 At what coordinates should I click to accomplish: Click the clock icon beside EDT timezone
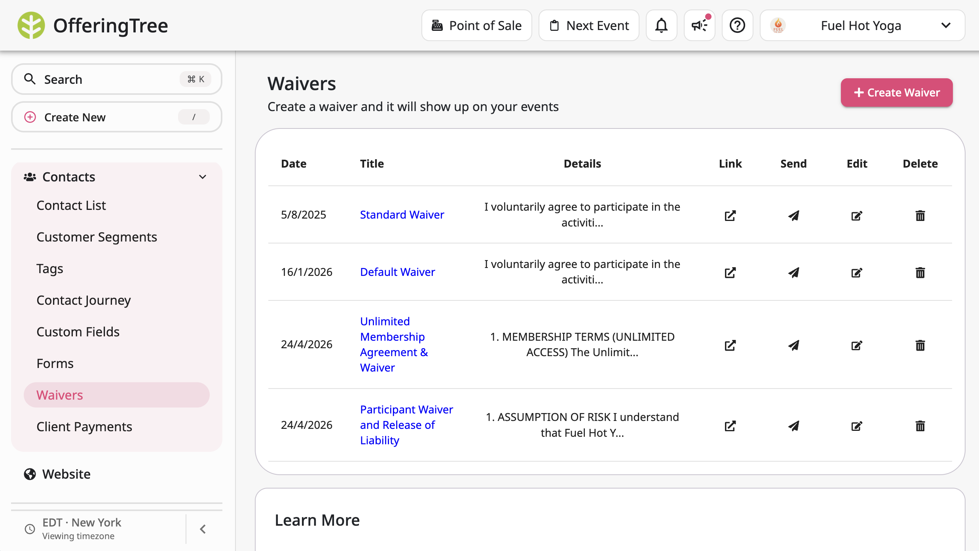(30, 529)
